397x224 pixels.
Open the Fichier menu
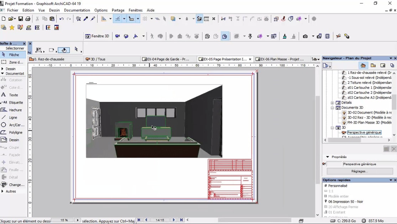(13, 10)
